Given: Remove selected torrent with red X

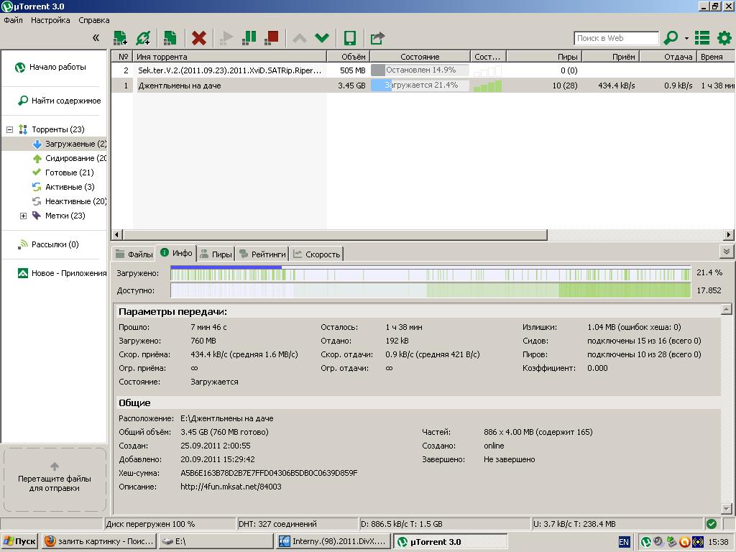Looking at the screenshot, I should point(199,38).
